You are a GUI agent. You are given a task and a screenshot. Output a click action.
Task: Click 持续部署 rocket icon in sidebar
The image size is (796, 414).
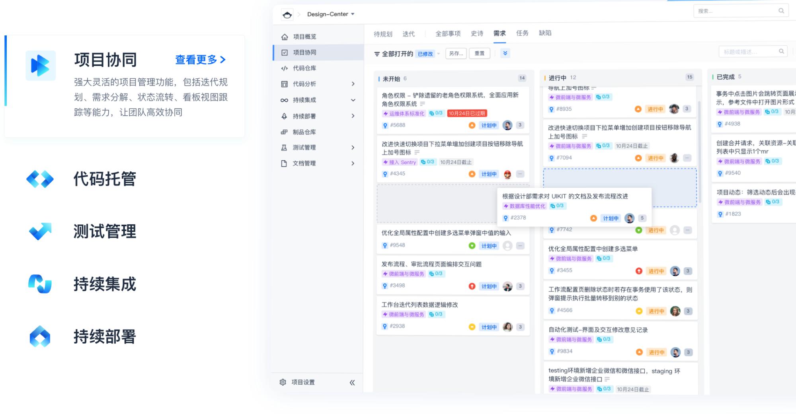pyautogui.click(x=284, y=116)
